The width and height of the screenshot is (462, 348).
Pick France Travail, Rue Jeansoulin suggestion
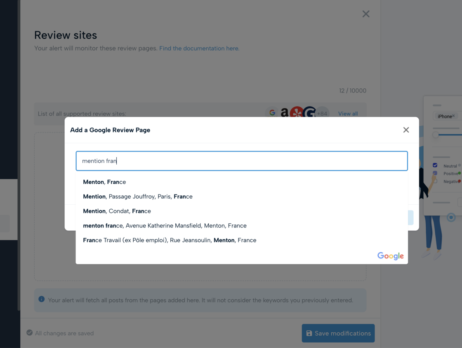click(170, 240)
